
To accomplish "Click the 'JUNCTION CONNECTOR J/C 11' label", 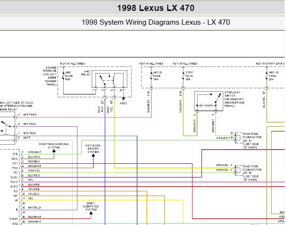I will click(252, 141).
